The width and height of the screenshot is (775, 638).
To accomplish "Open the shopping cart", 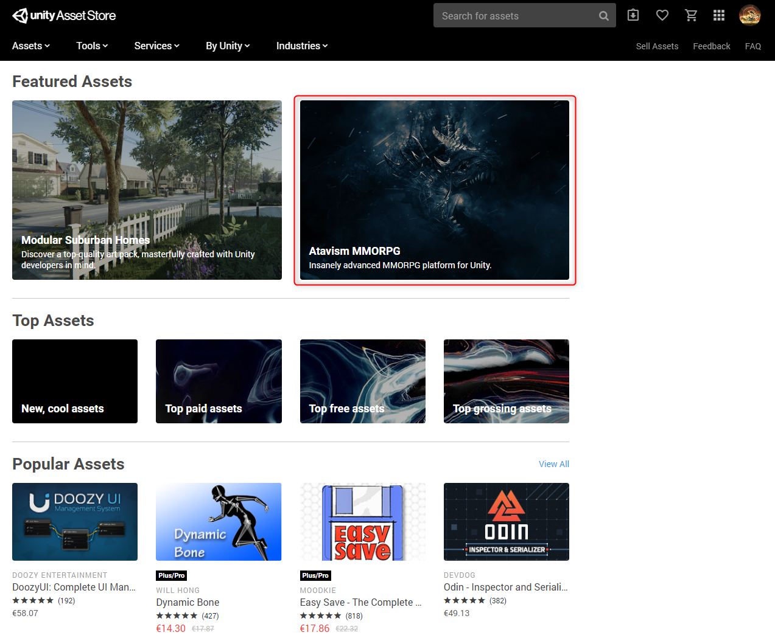I will [x=691, y=15].
